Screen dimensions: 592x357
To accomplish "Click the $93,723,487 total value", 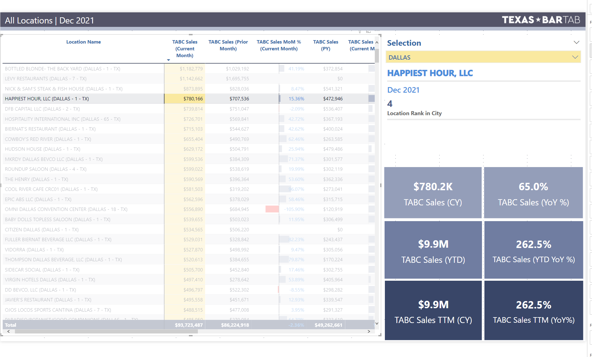I will (189, 325).
